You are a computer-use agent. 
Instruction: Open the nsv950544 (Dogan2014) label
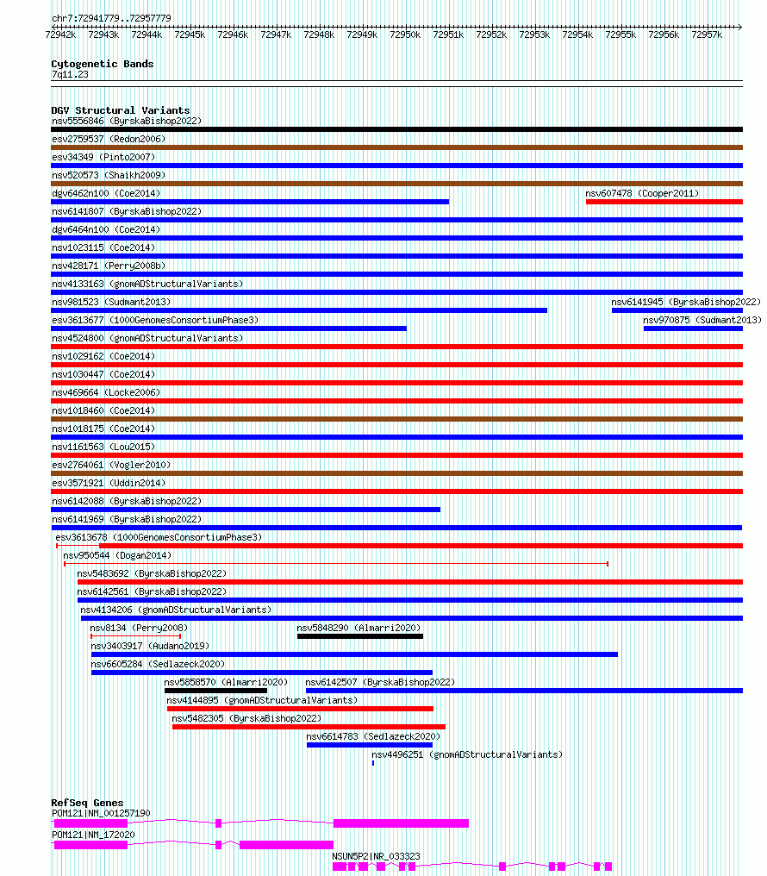point(117,555)
